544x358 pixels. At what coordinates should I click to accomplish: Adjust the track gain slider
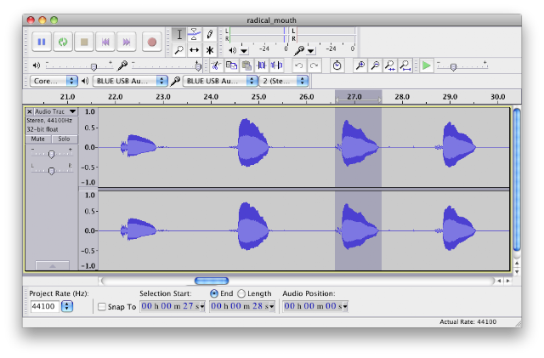click(51, 154)
